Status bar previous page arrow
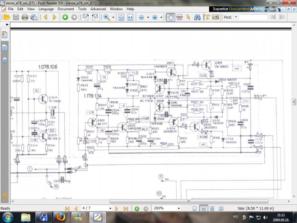 pos(76,209)
